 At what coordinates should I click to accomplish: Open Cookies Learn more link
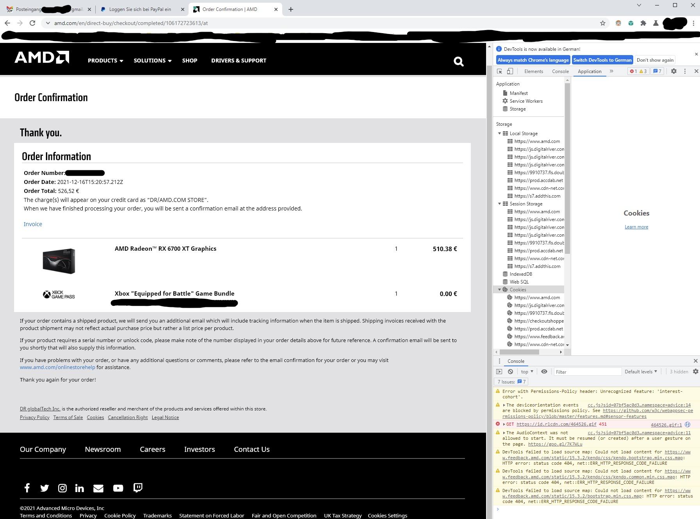(x=636, y=227)
